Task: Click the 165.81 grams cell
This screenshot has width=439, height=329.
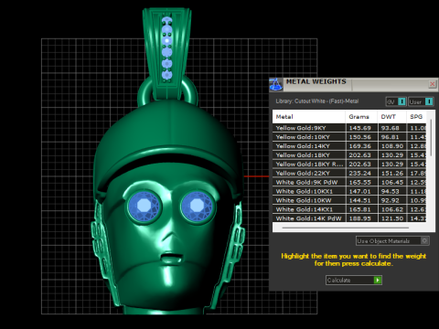Action: click(361, 209)
